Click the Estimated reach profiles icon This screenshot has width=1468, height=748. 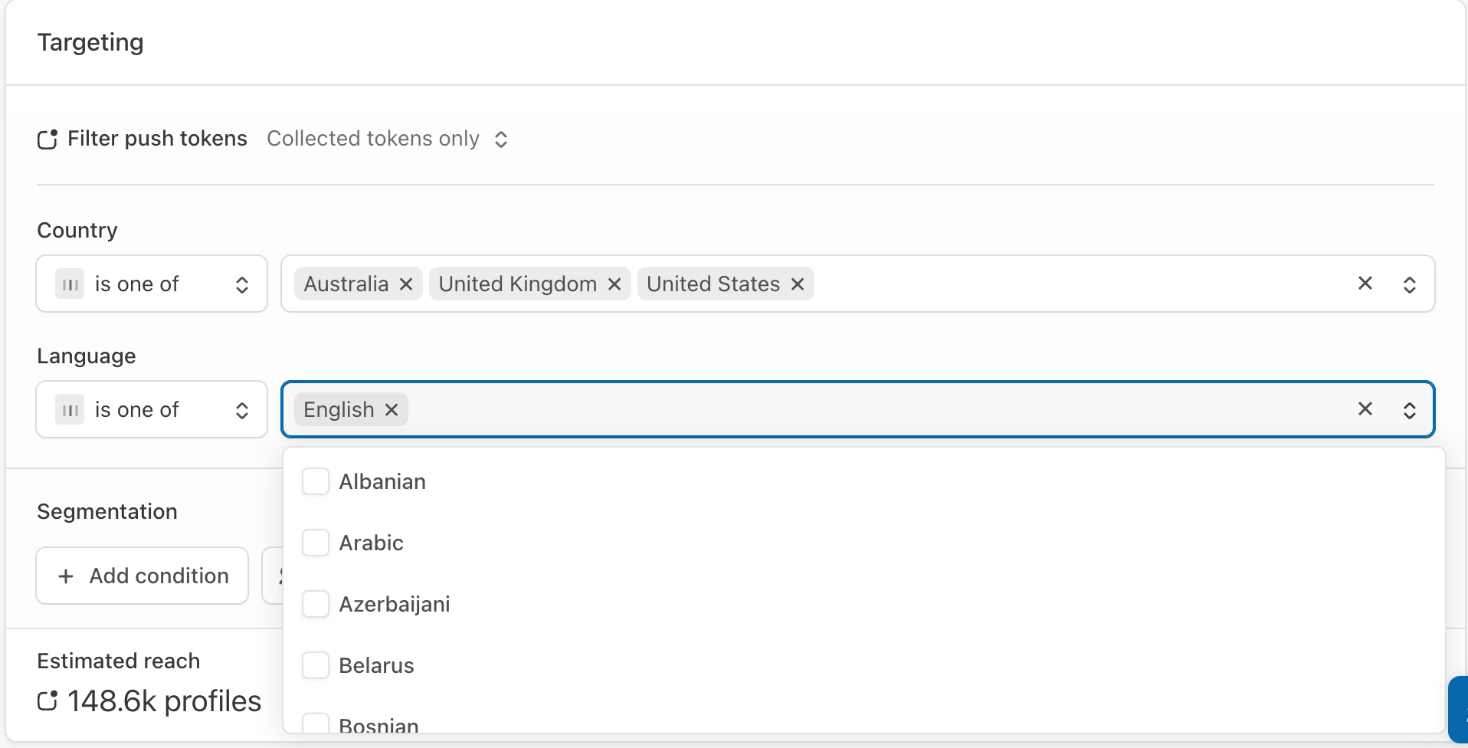pos(48,701)
